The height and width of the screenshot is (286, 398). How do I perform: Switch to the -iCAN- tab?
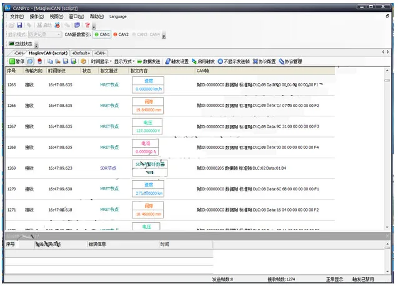click(100, 53)
